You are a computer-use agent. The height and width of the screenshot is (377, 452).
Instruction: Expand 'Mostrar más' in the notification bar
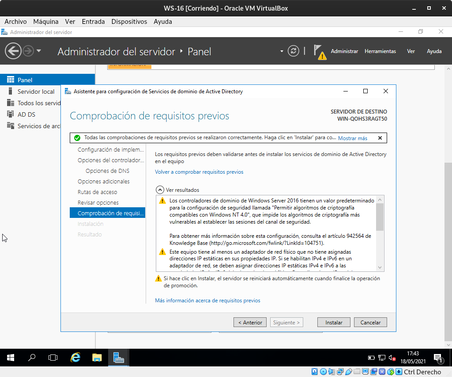352,138
